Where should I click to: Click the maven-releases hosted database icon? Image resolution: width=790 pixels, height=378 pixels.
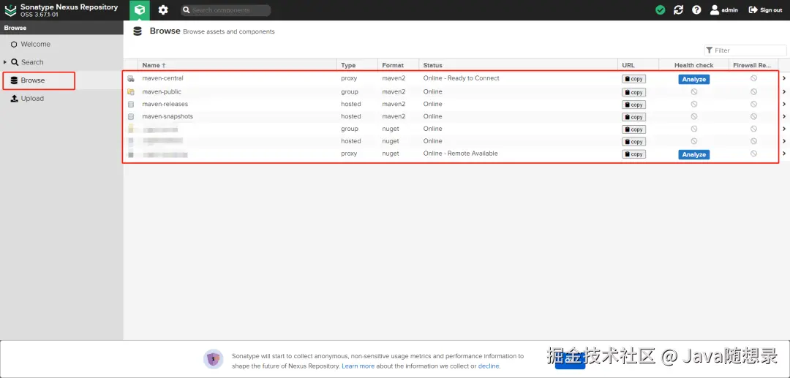(x=131, y=105)
